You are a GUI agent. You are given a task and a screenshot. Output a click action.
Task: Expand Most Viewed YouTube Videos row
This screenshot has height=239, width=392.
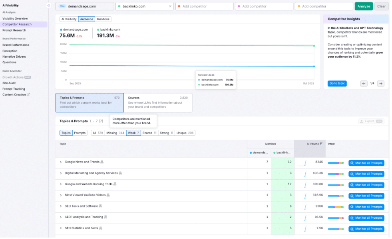tap(61, 196)
